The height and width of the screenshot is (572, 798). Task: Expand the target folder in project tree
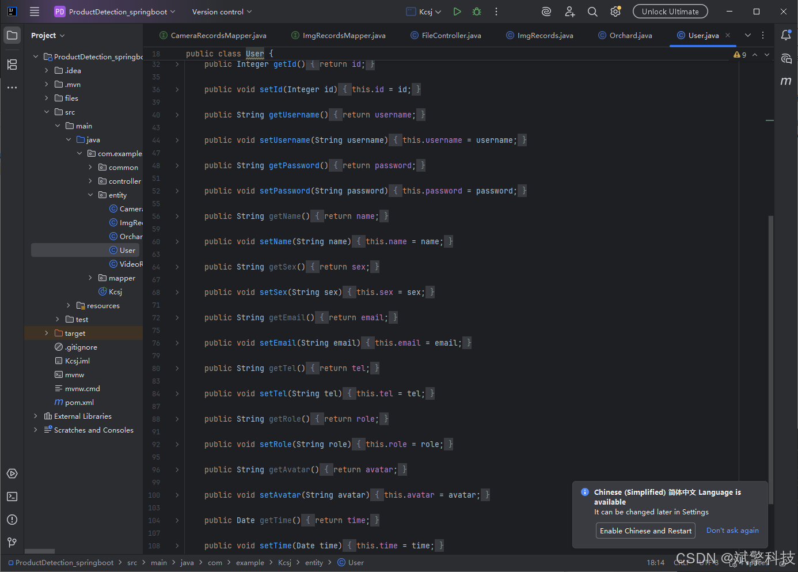pyautogui.click(x=47, y=333)
